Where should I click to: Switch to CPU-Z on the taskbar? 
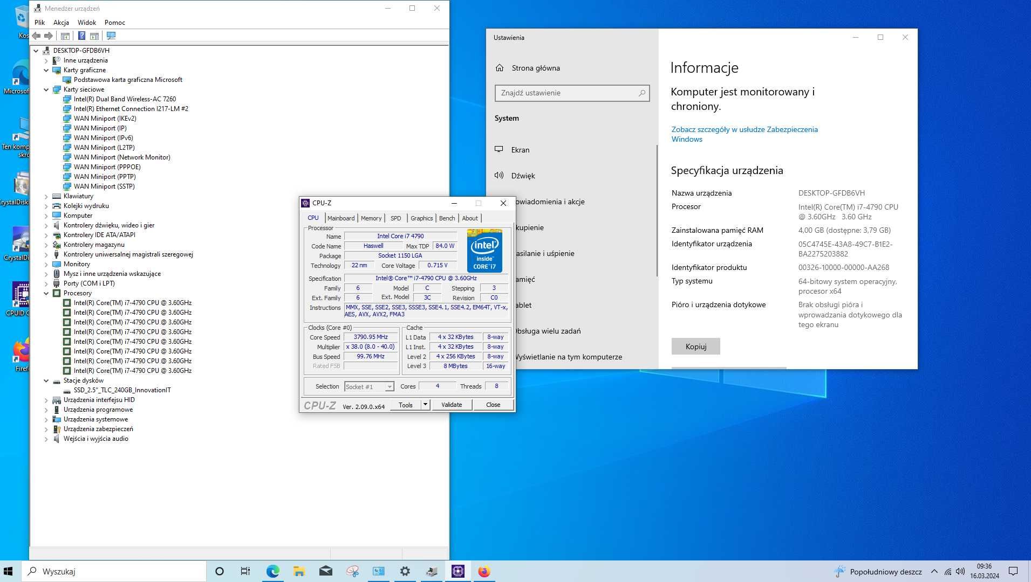[458, 571]
